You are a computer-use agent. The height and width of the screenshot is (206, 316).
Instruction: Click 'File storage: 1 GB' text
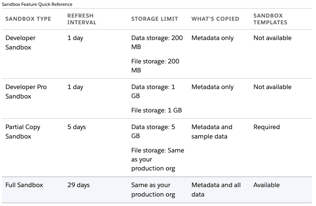156,110
